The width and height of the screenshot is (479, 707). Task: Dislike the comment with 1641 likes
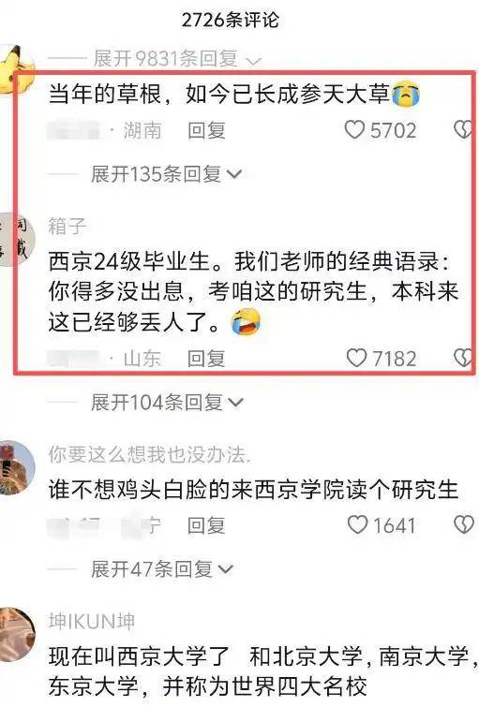[x=464, y=524]
